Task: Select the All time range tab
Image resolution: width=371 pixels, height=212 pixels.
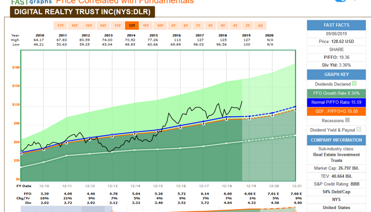Action: coord(260,26)
